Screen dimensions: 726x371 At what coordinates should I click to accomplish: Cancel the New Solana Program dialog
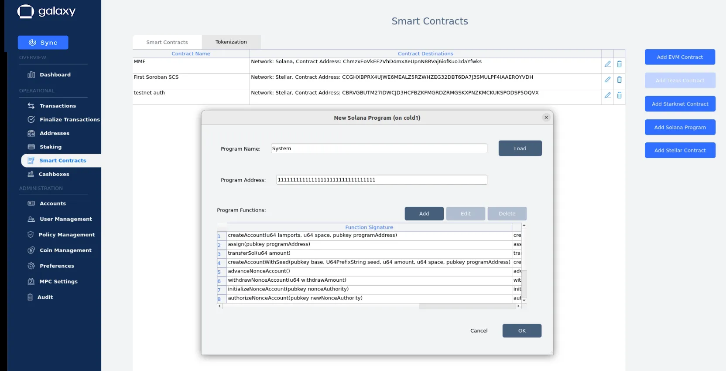tap(479, 331)
